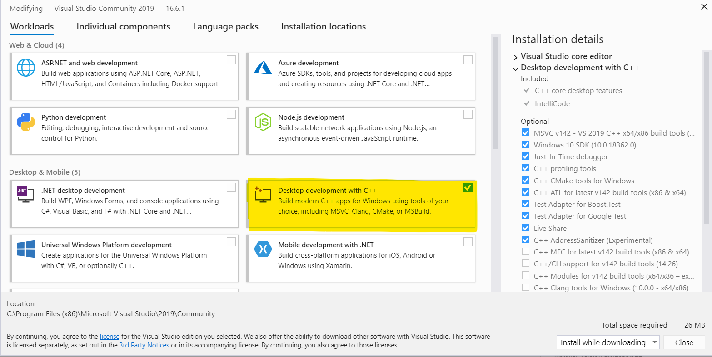Click the Xamarin Mobile development icon
Viewport: 712px width, 357px height.
coord(263,249)
